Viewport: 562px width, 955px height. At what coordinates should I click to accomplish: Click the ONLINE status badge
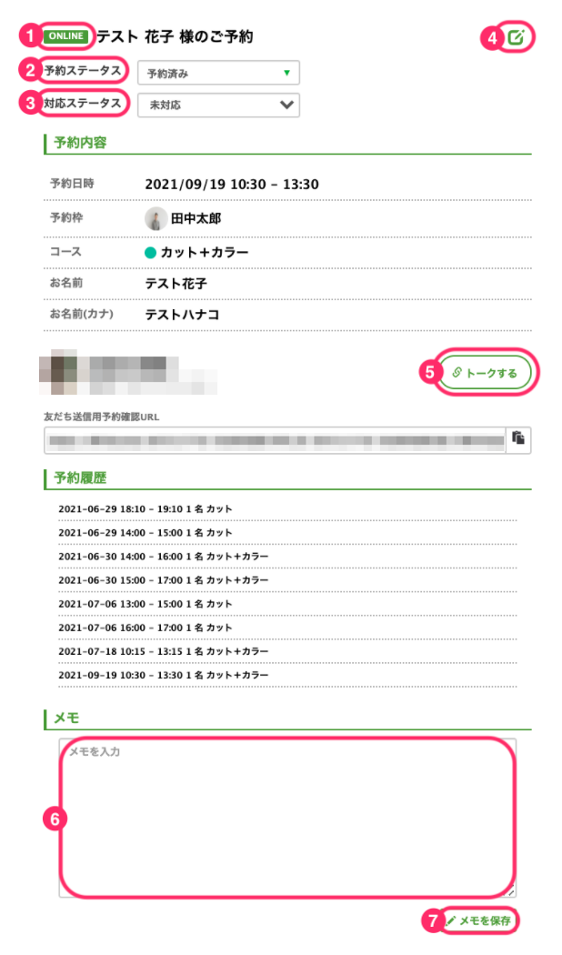pyautogui.click(x=66, y=36)
